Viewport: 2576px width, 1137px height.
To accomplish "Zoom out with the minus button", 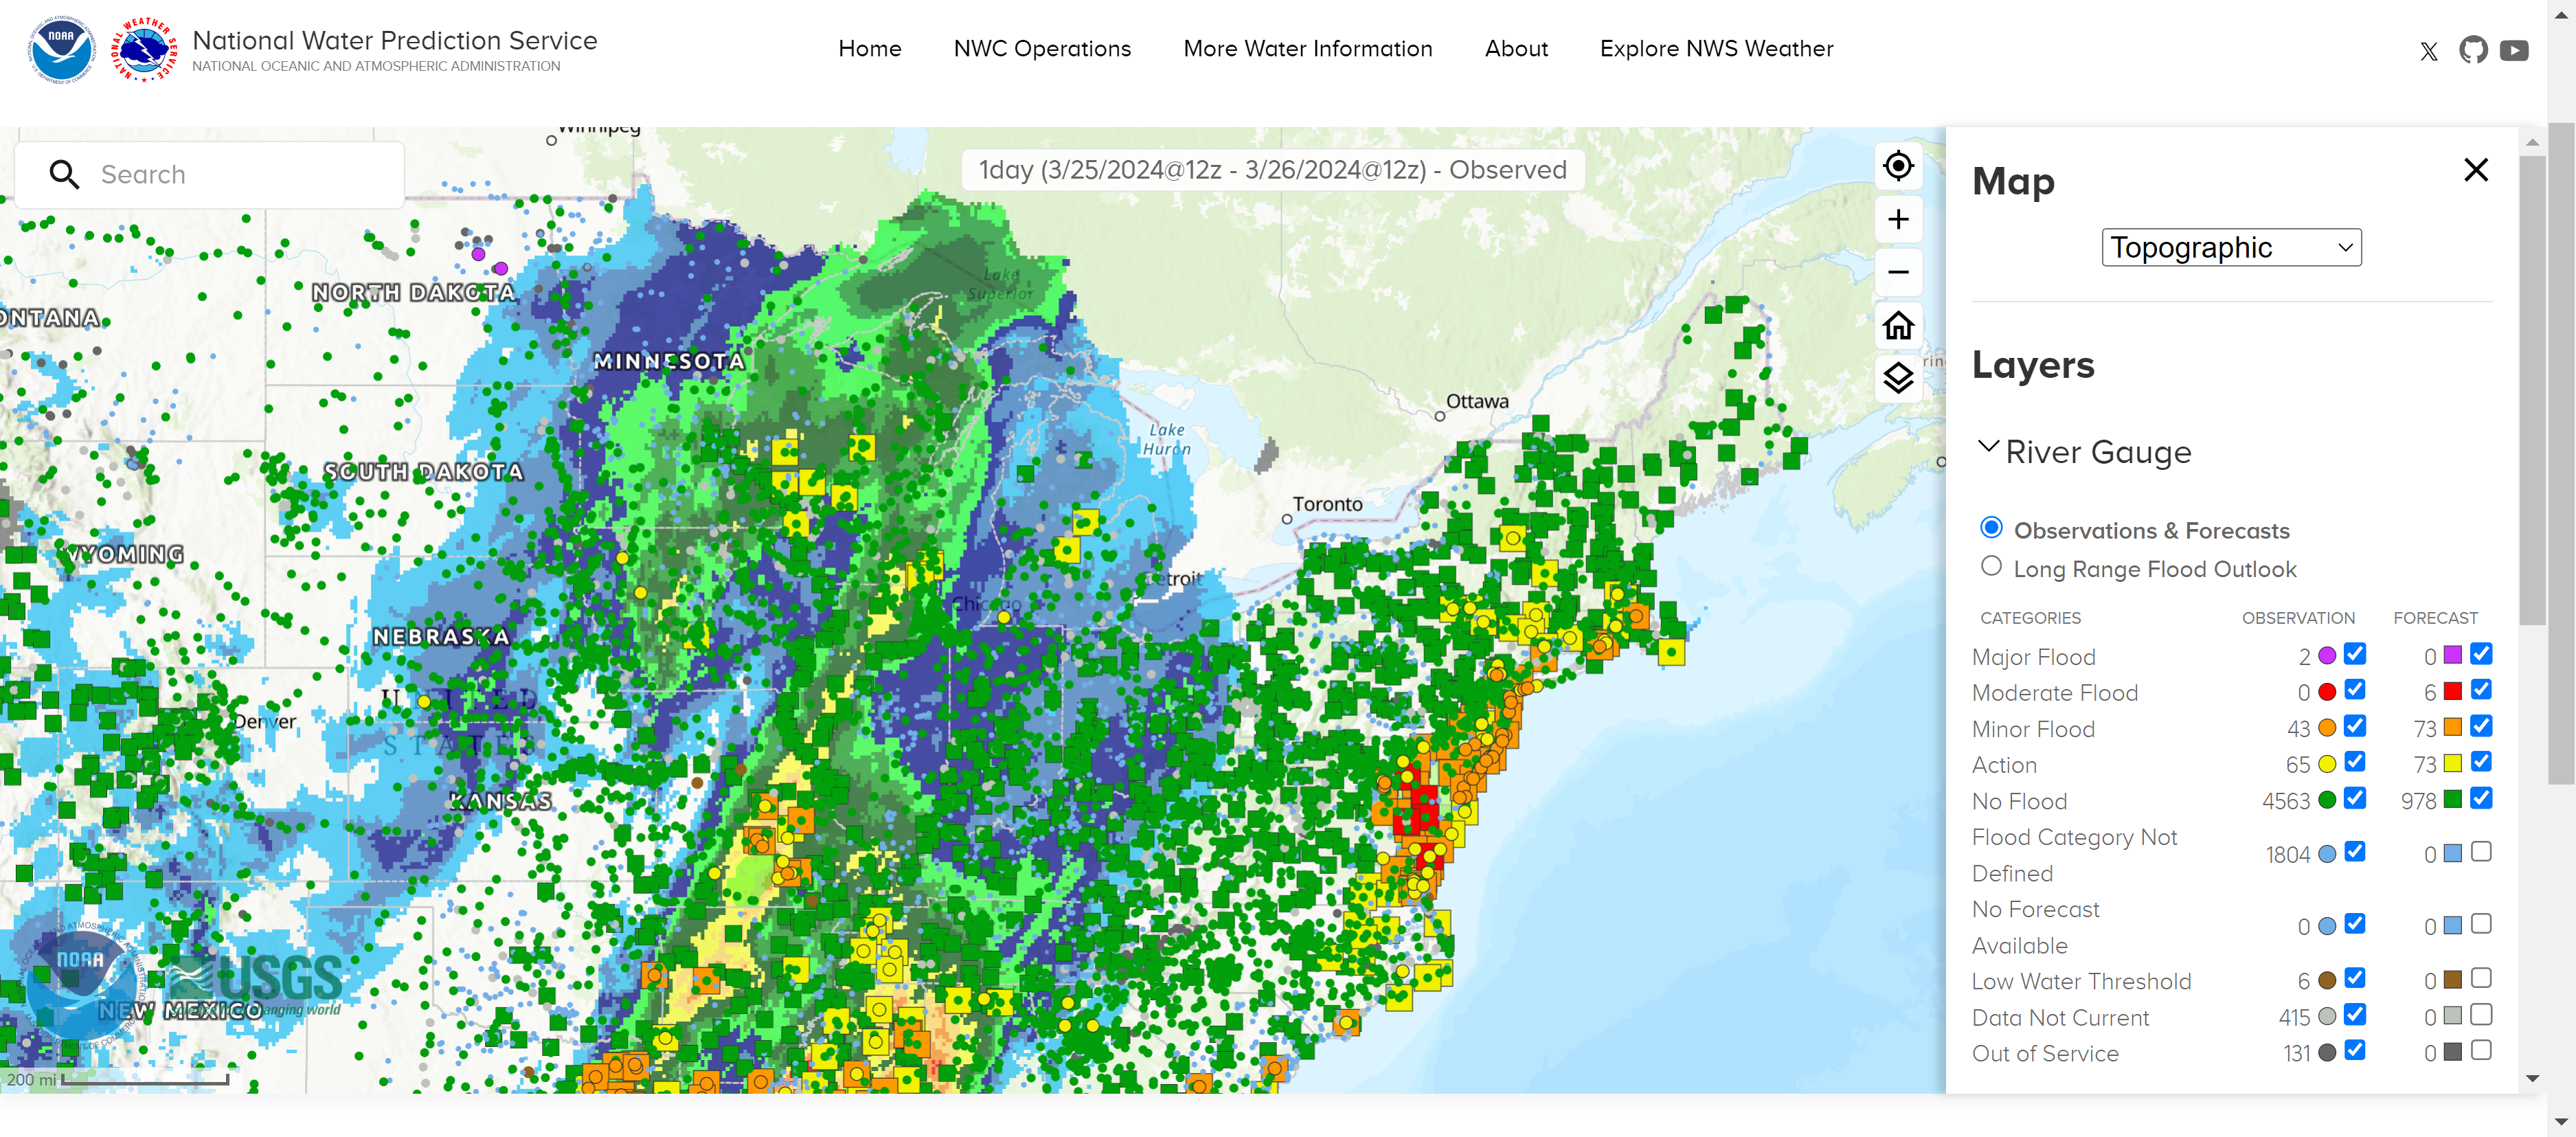I will 1897,272.
